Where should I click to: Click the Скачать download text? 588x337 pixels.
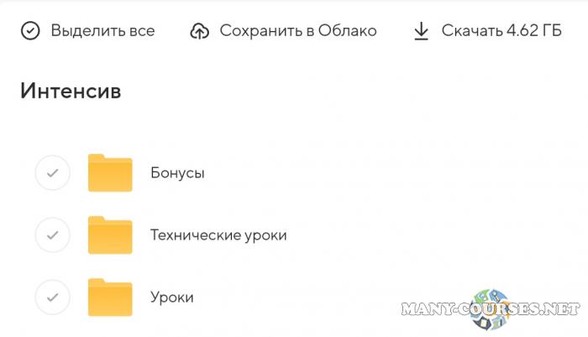471,31
